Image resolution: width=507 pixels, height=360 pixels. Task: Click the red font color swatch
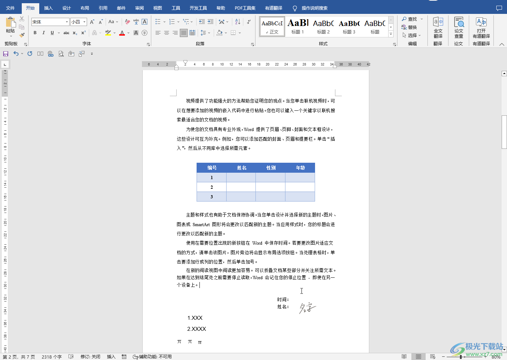tap(122, 33)
